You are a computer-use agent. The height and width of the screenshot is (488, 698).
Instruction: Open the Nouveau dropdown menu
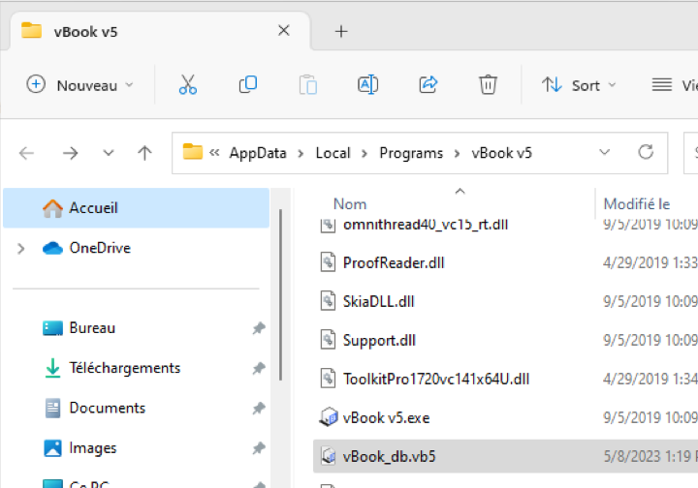pos(79,85)
